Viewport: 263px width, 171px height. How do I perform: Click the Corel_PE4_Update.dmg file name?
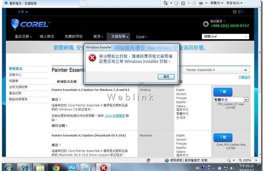click(x=231, y=145)
